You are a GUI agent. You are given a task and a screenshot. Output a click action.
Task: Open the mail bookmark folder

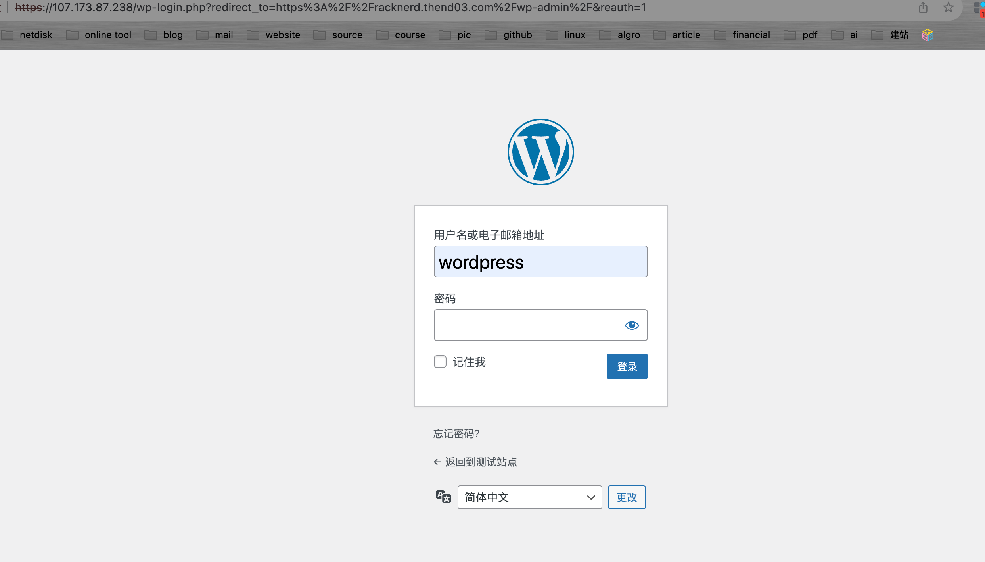[214, 35]
